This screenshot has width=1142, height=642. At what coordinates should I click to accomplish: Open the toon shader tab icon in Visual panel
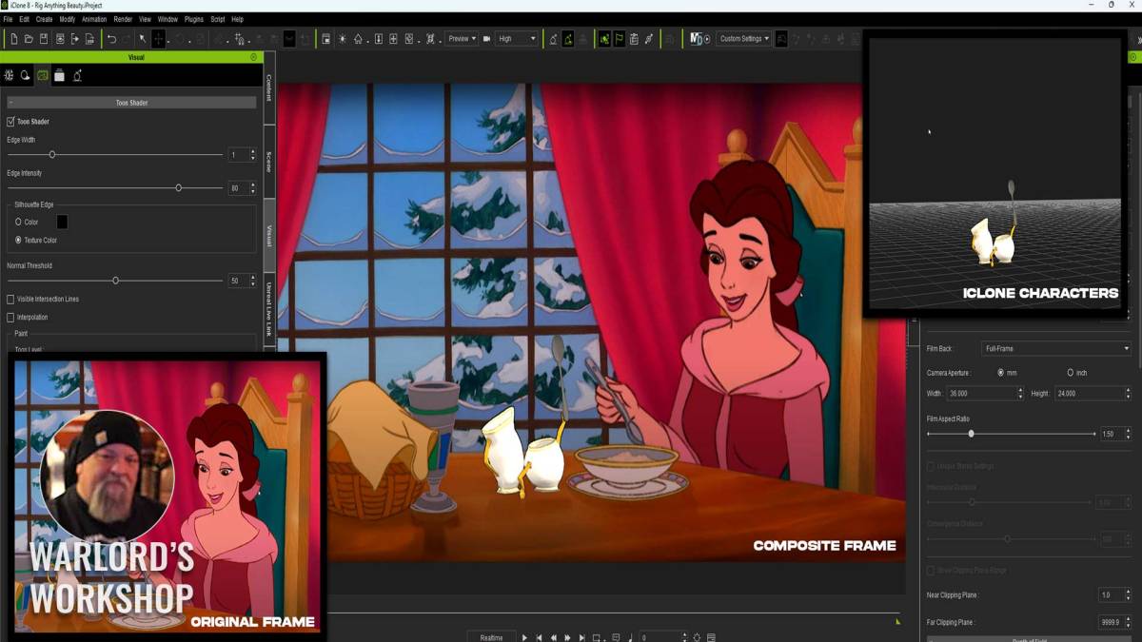43,75
